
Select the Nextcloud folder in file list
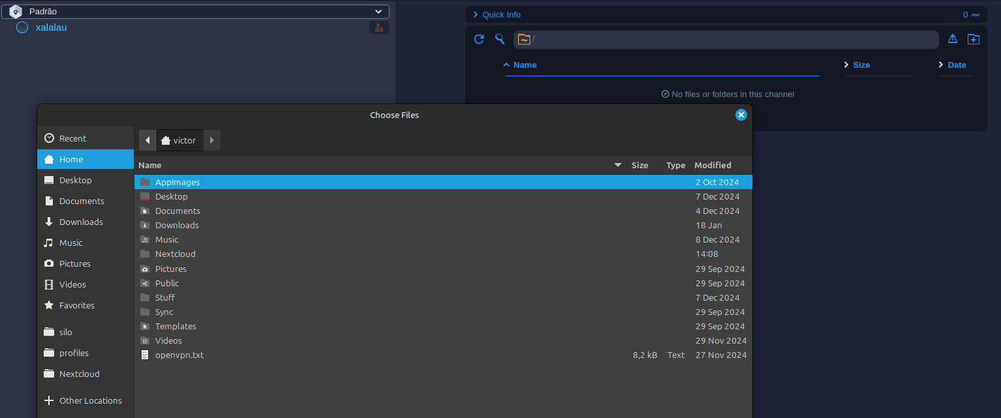click(x=175, y=254)
